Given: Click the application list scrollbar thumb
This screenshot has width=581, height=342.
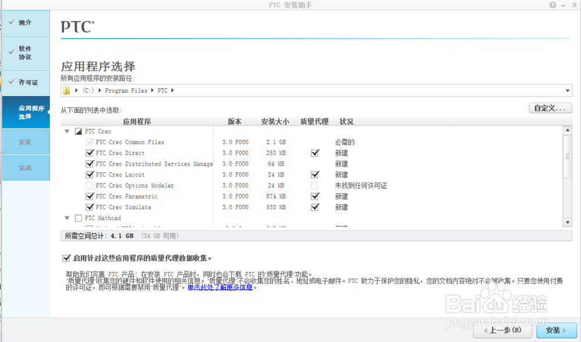Looking at the screenshot, I should point(567,156).
